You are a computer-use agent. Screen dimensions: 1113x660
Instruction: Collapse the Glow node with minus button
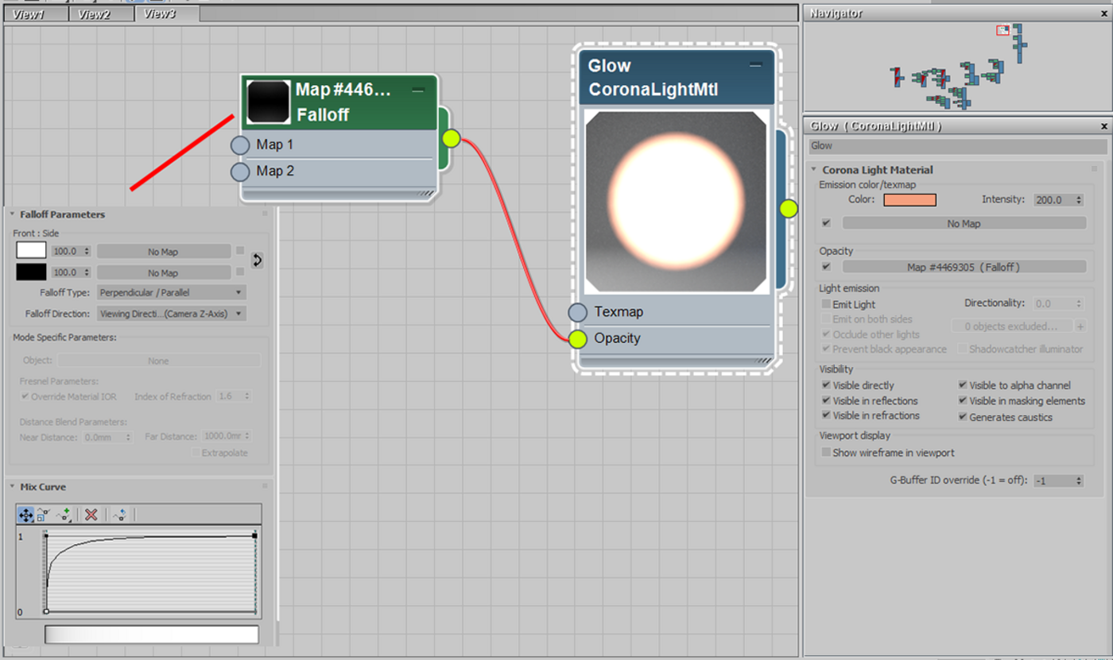[755, 66]
